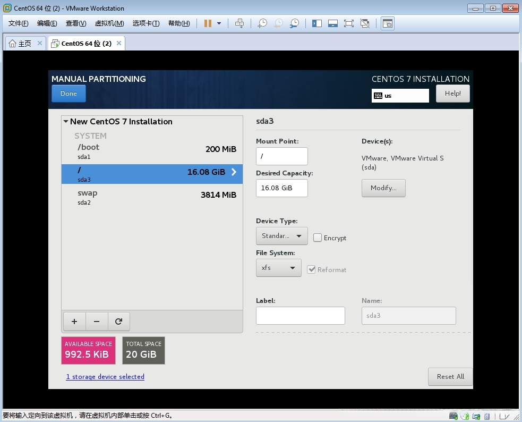The image size is (522, 422).
Task: Click the network adapter status bar icon
Action: tap(476, 416)
